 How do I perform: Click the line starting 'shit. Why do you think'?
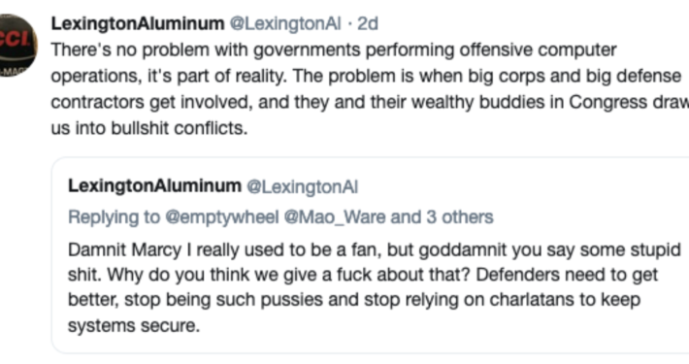363,275
